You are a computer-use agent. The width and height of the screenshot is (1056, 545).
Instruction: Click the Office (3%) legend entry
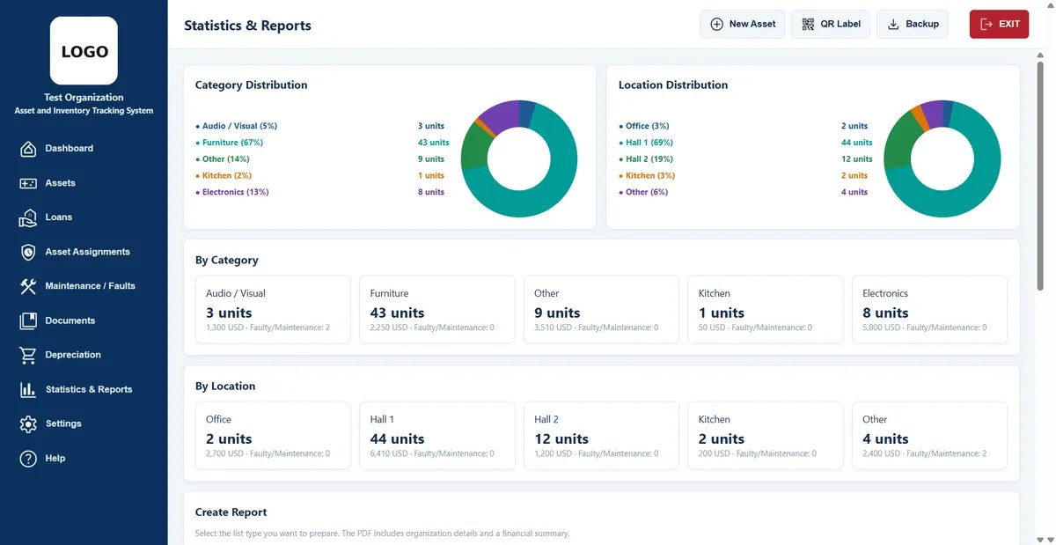(x=644, y=126)
